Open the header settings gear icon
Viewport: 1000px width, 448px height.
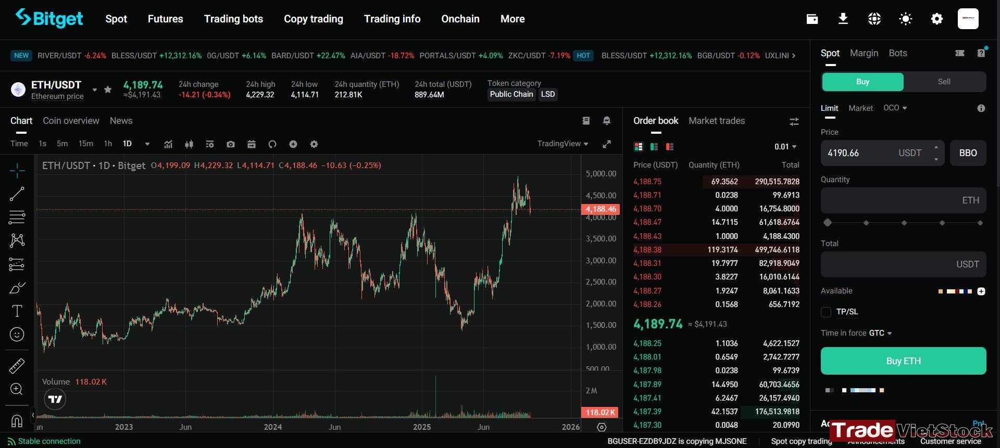[937, 19]
